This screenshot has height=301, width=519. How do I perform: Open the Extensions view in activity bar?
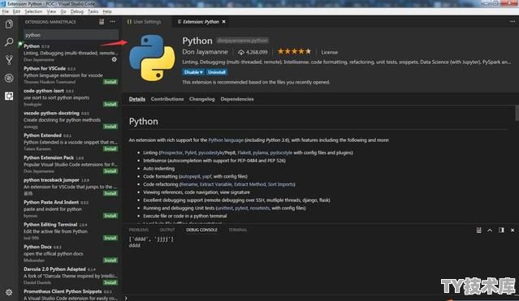pyautogui.click(x=9, y=96)
